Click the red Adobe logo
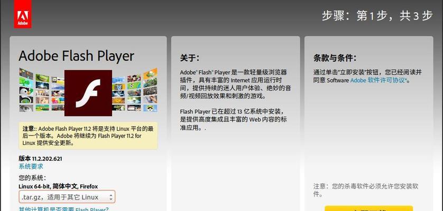This screenshot has width=443, height=211. pos(23,15)
